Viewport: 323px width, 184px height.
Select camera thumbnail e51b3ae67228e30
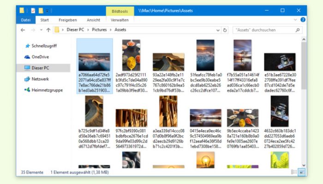[280, 62]
